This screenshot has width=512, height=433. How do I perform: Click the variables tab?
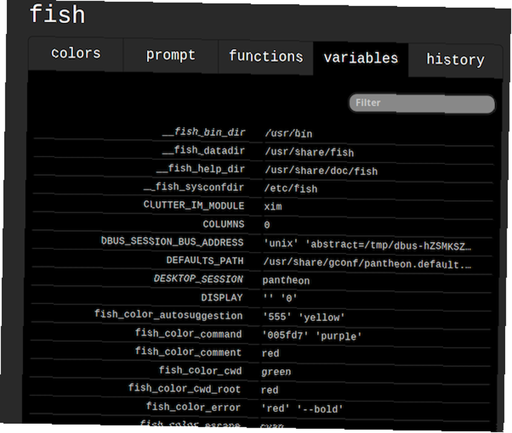pos(360,58)
